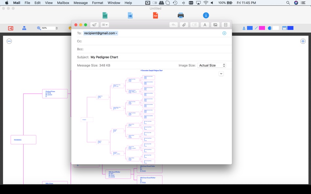The image size is (311, 194).
Task: Open the Image Size Actual Size dropdown
Action: (211, 65)
